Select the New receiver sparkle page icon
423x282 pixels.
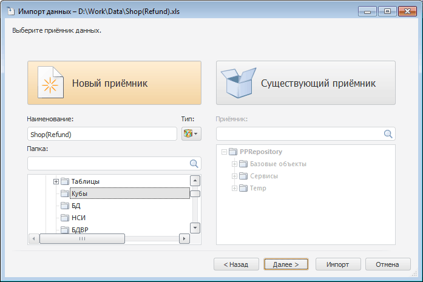pos(51,83)
